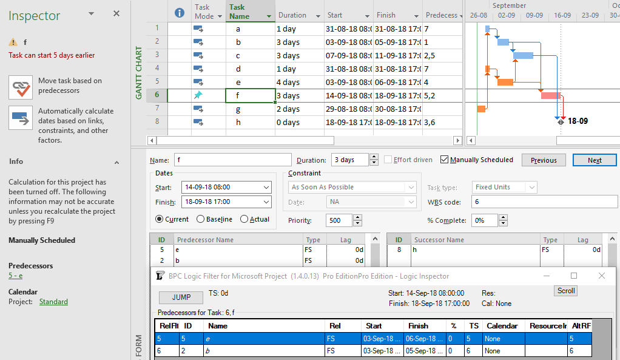Open the Inspector pane options arrow
Viewport: 620px width, 360px height.
pos(92,13)
